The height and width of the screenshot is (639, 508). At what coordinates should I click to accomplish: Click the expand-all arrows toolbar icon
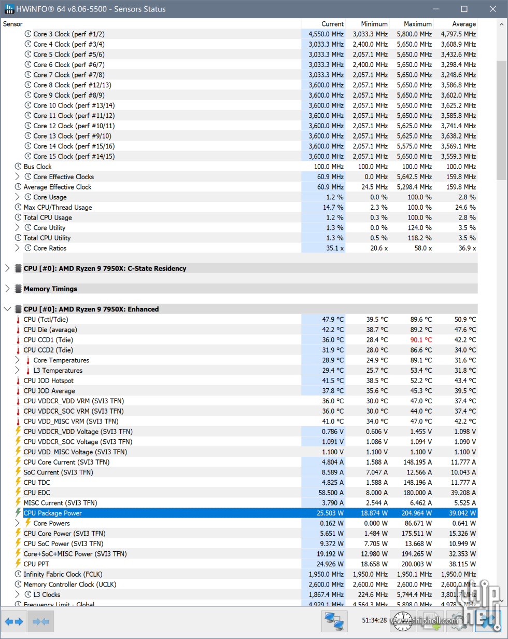13,621
